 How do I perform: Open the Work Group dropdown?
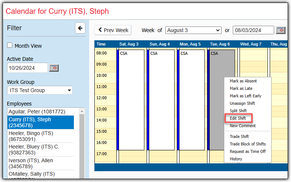(x=40, y=90)
